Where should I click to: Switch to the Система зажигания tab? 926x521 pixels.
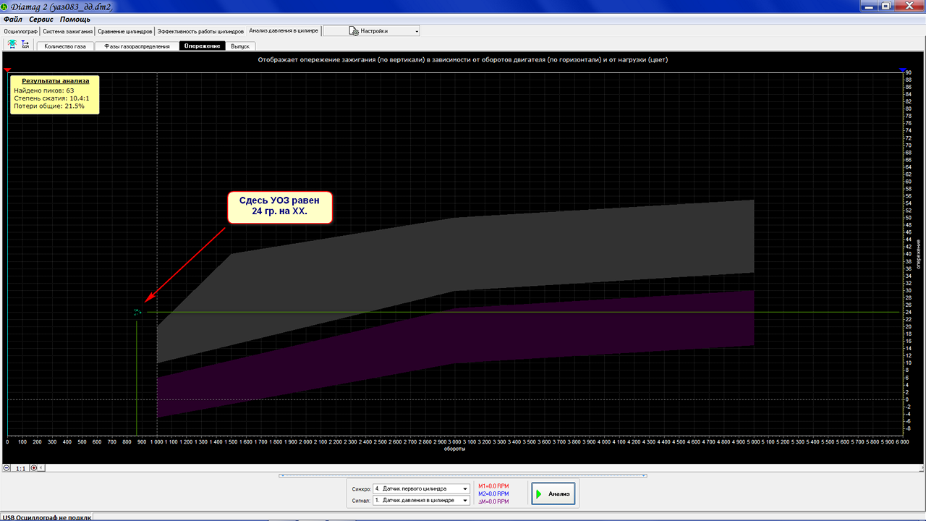click(67, 31)
